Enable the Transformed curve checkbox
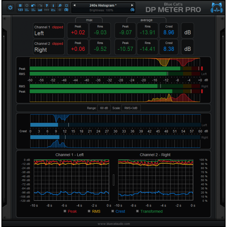 coord(138,211)
